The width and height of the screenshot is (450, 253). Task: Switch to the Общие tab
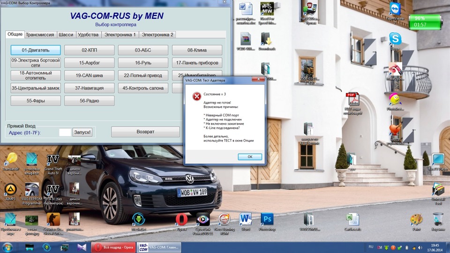[x=15, y=34]
